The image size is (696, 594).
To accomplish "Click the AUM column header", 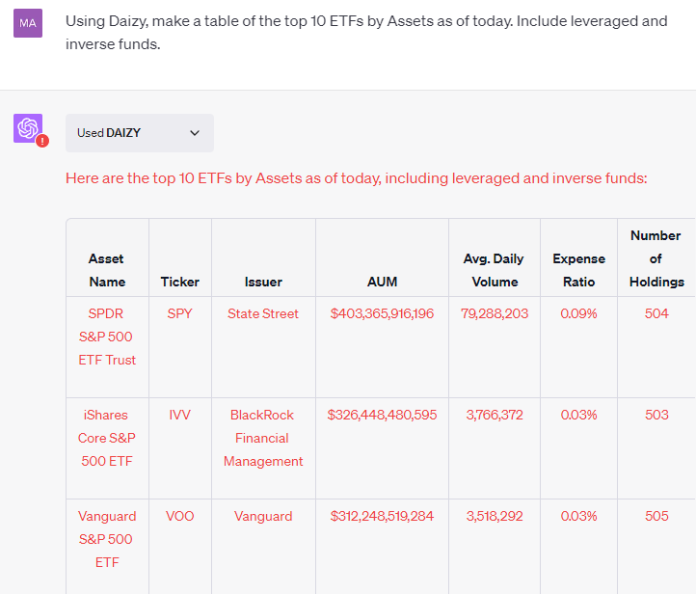I will (382, 282).
